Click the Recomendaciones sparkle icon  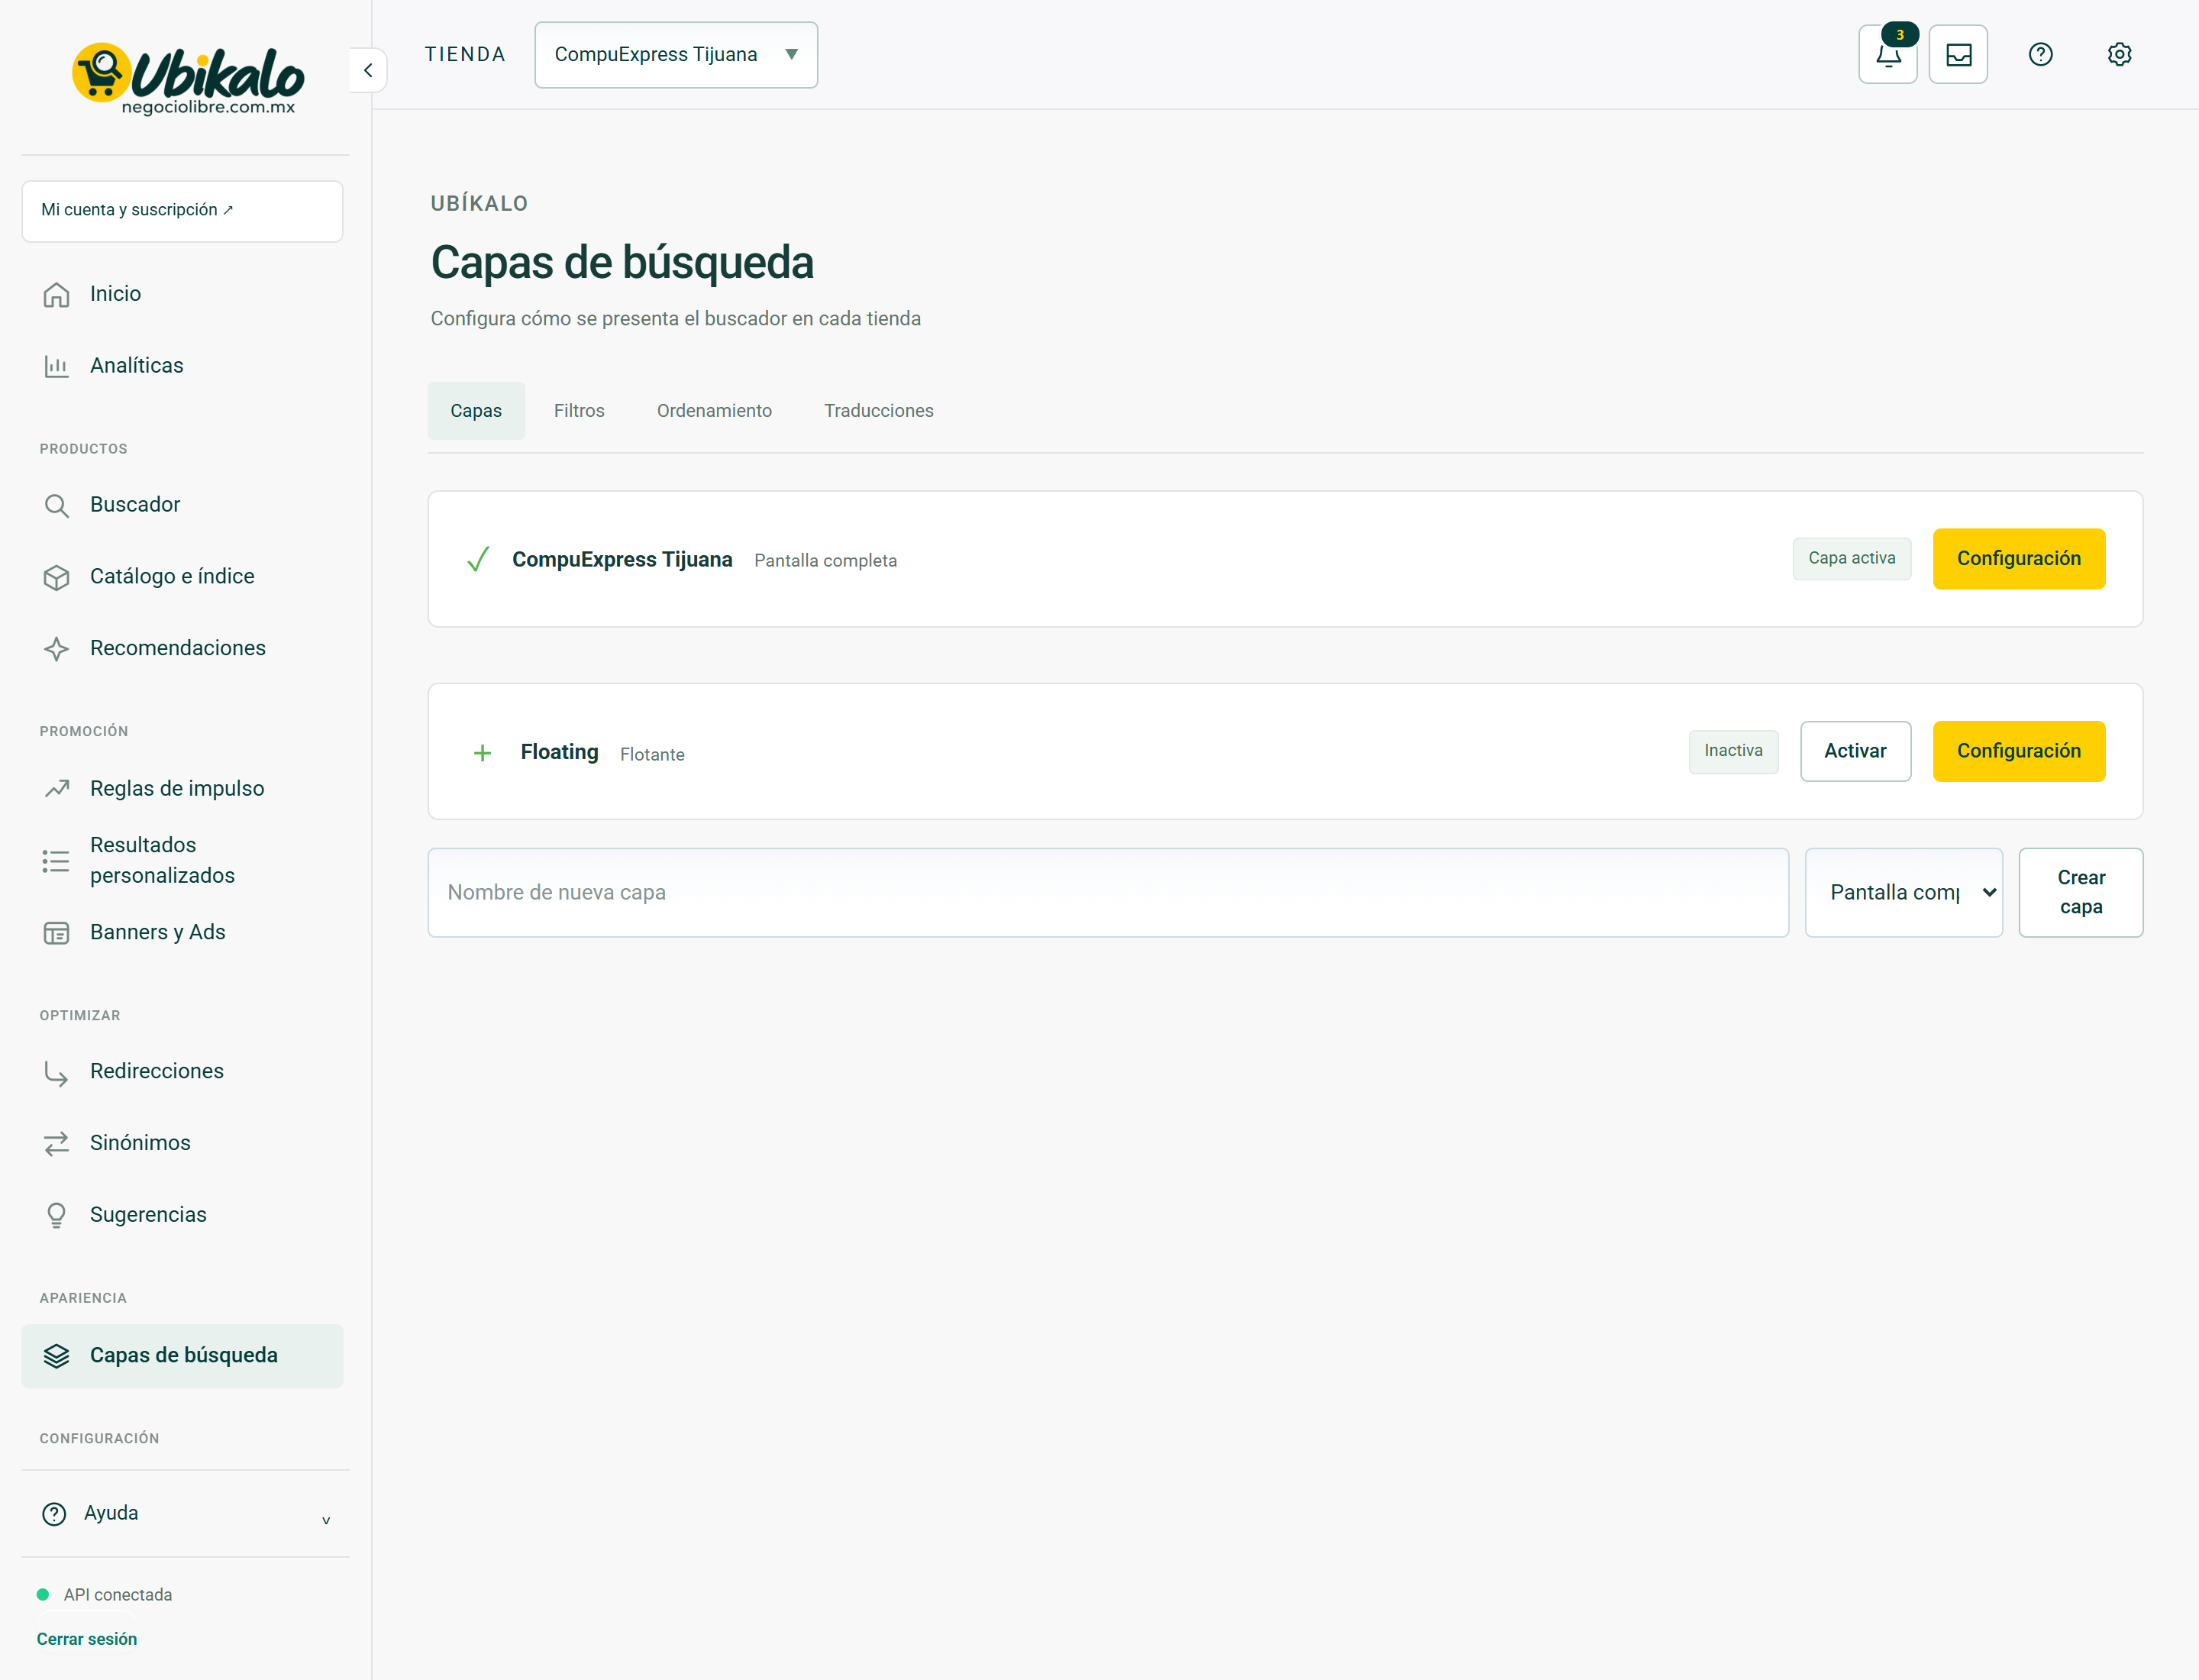pyautogui.click(x=57, y=649)
